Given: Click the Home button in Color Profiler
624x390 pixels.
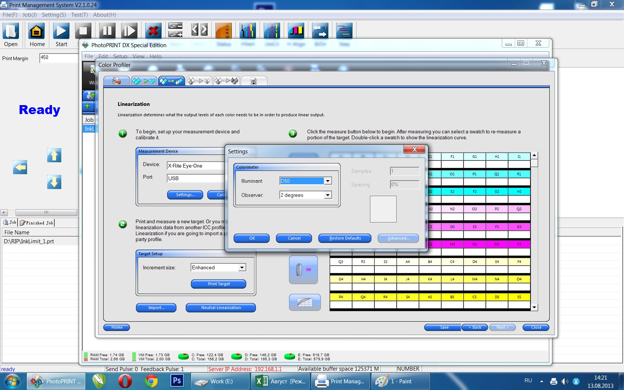Looking at the screenshot, I should click(117, 327).
